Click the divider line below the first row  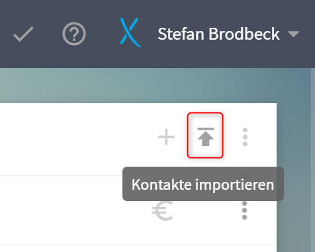pos(138,176)
